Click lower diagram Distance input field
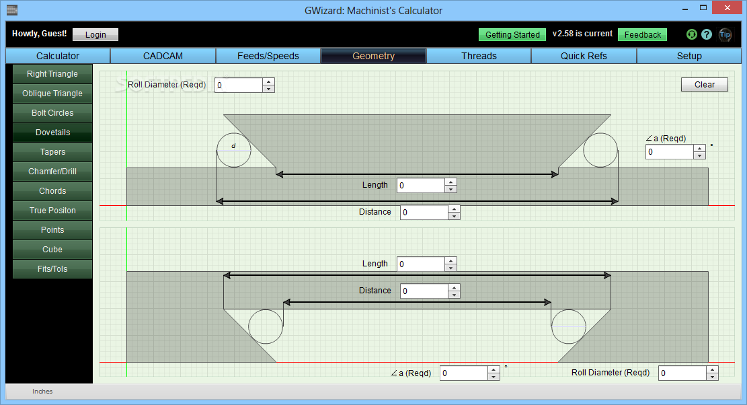This screenshot has height=405, width=747. 424,291
